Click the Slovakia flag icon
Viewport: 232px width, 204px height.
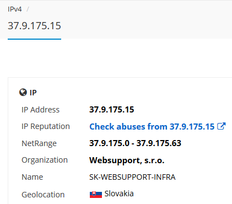pyautogui.click(x=96, y=195)
